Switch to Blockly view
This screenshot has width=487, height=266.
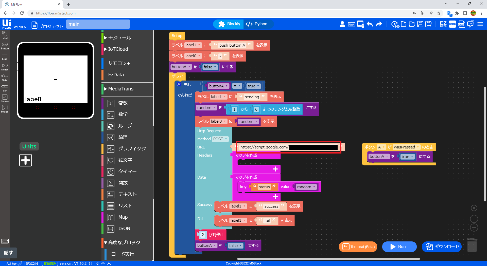(x=229, y=24)
